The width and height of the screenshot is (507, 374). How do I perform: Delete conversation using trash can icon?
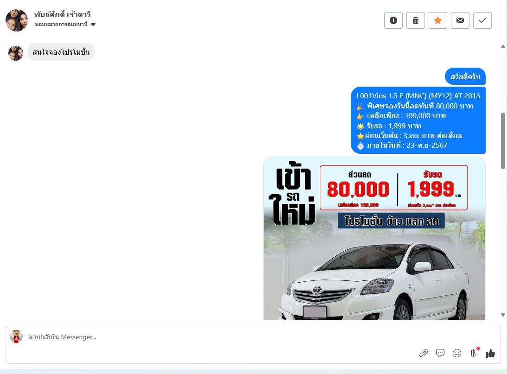coord(416,20)
